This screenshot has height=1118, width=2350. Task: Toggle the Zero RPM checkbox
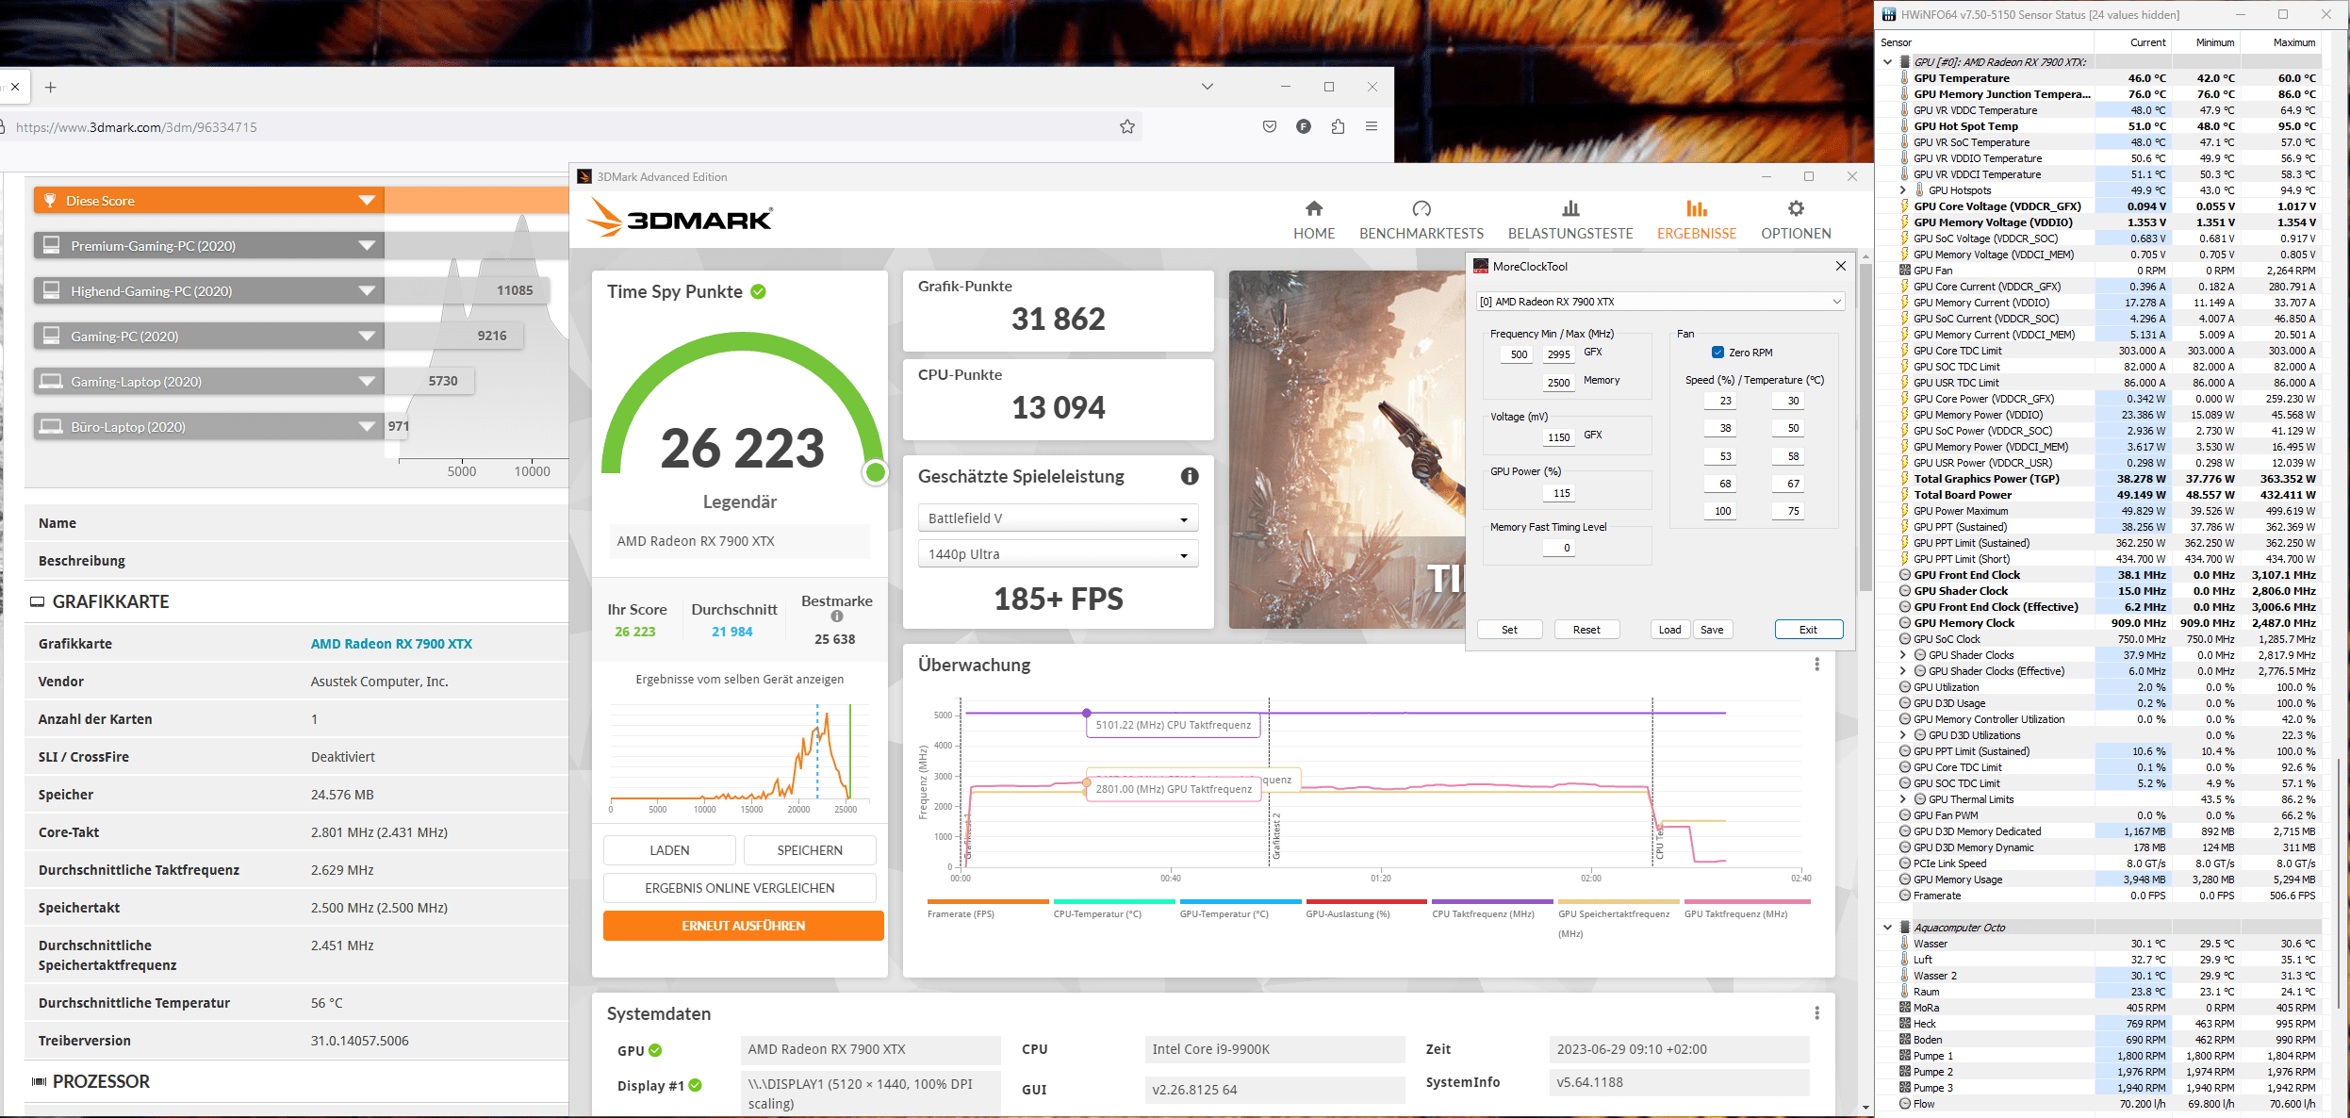1717,353
